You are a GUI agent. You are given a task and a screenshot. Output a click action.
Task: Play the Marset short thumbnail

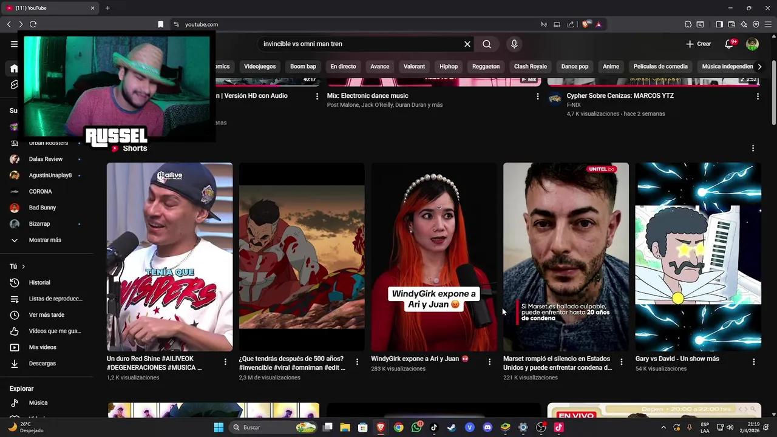(x=566, y=257)
